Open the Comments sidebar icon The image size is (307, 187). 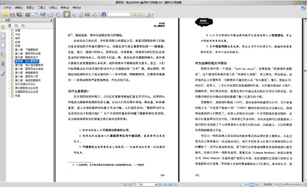pos(3,55)
